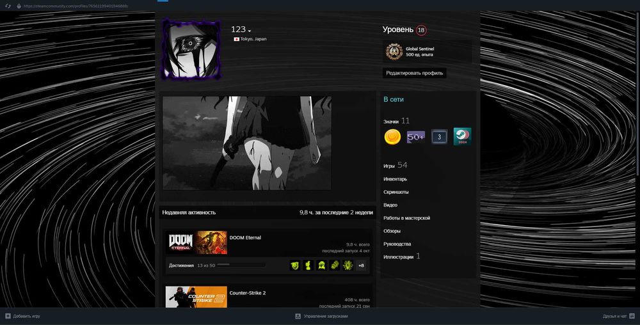Viewport: 640px width, 325px height.
Task: Click the downloads manager icon
Action: click(298, 316)
